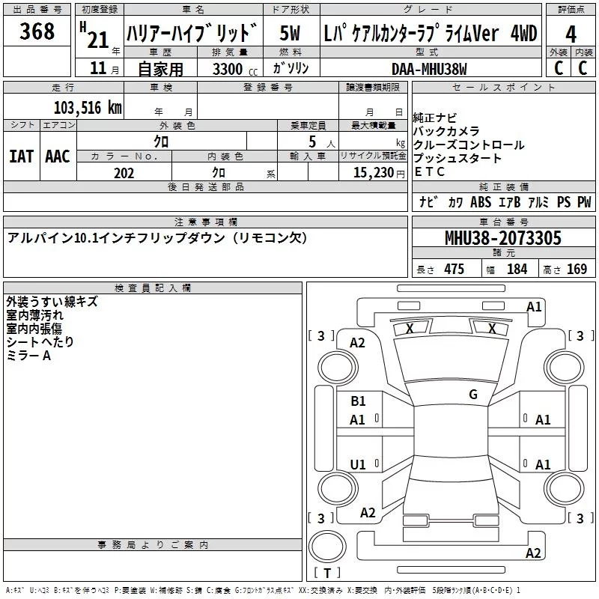The width and height of the screenshot is (599, 599).
Task: Click the B1 mark on left door
Action: point(358,401)
